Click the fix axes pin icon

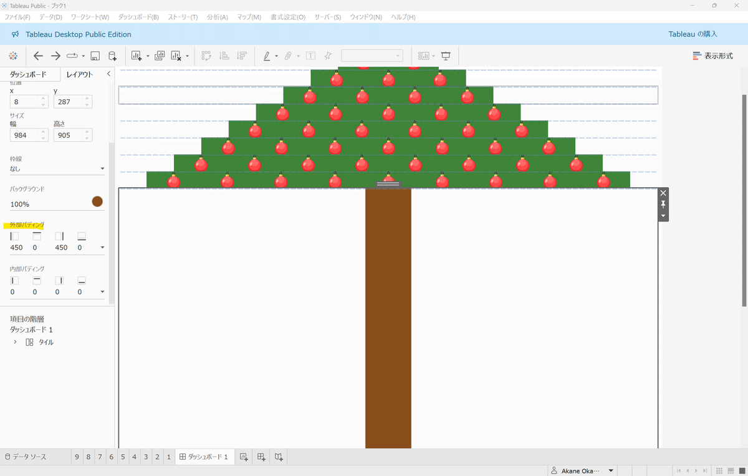(328, 56)
